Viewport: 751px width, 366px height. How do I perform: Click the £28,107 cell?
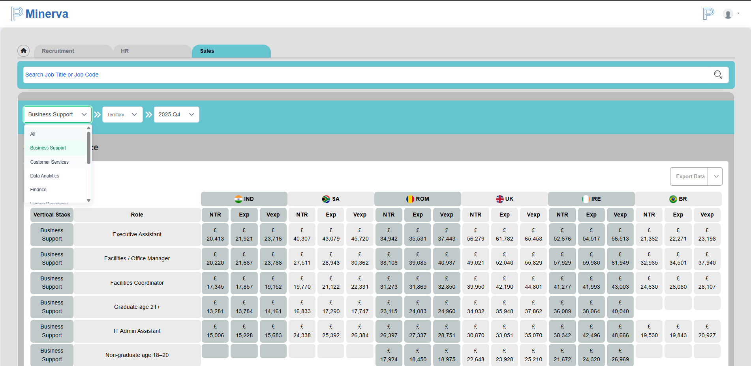[x=707, y=283]
